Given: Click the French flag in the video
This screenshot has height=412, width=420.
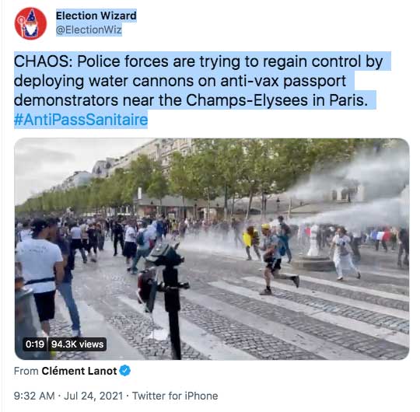Looking at the screenshot, I should (379, 236).
